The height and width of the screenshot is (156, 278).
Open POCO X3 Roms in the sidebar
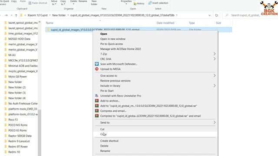point(17,130)
